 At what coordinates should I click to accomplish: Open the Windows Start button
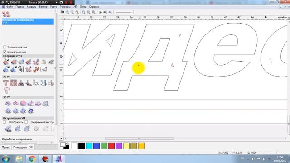(6, 159)
